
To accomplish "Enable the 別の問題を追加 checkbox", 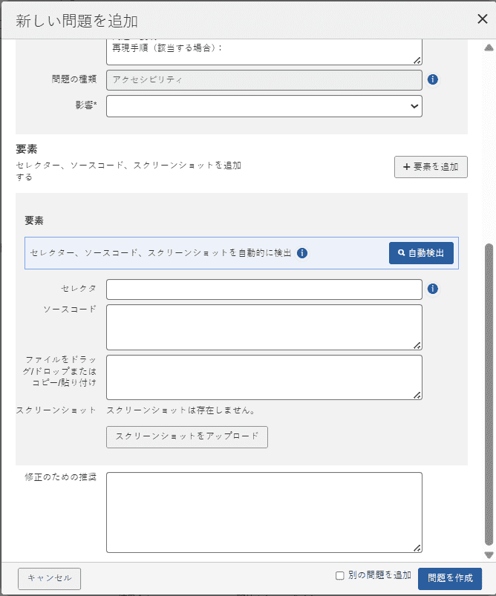I will [x=340, y=575].
